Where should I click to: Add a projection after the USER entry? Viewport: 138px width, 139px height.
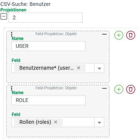pyautogui.click(x=119, y=35)
